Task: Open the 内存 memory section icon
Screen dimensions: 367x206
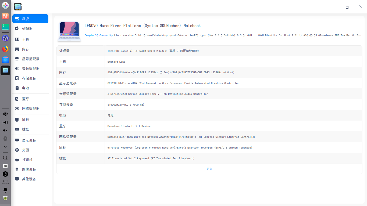Action: click(17, 49)
